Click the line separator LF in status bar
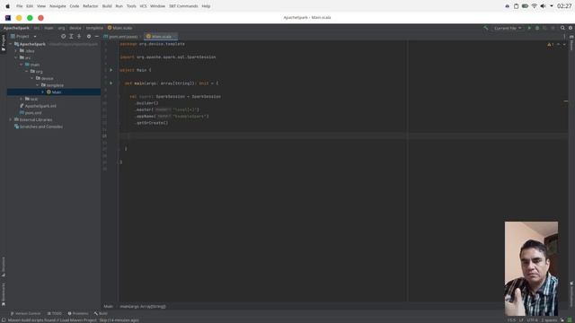575x323 pixels. point(521,320)
